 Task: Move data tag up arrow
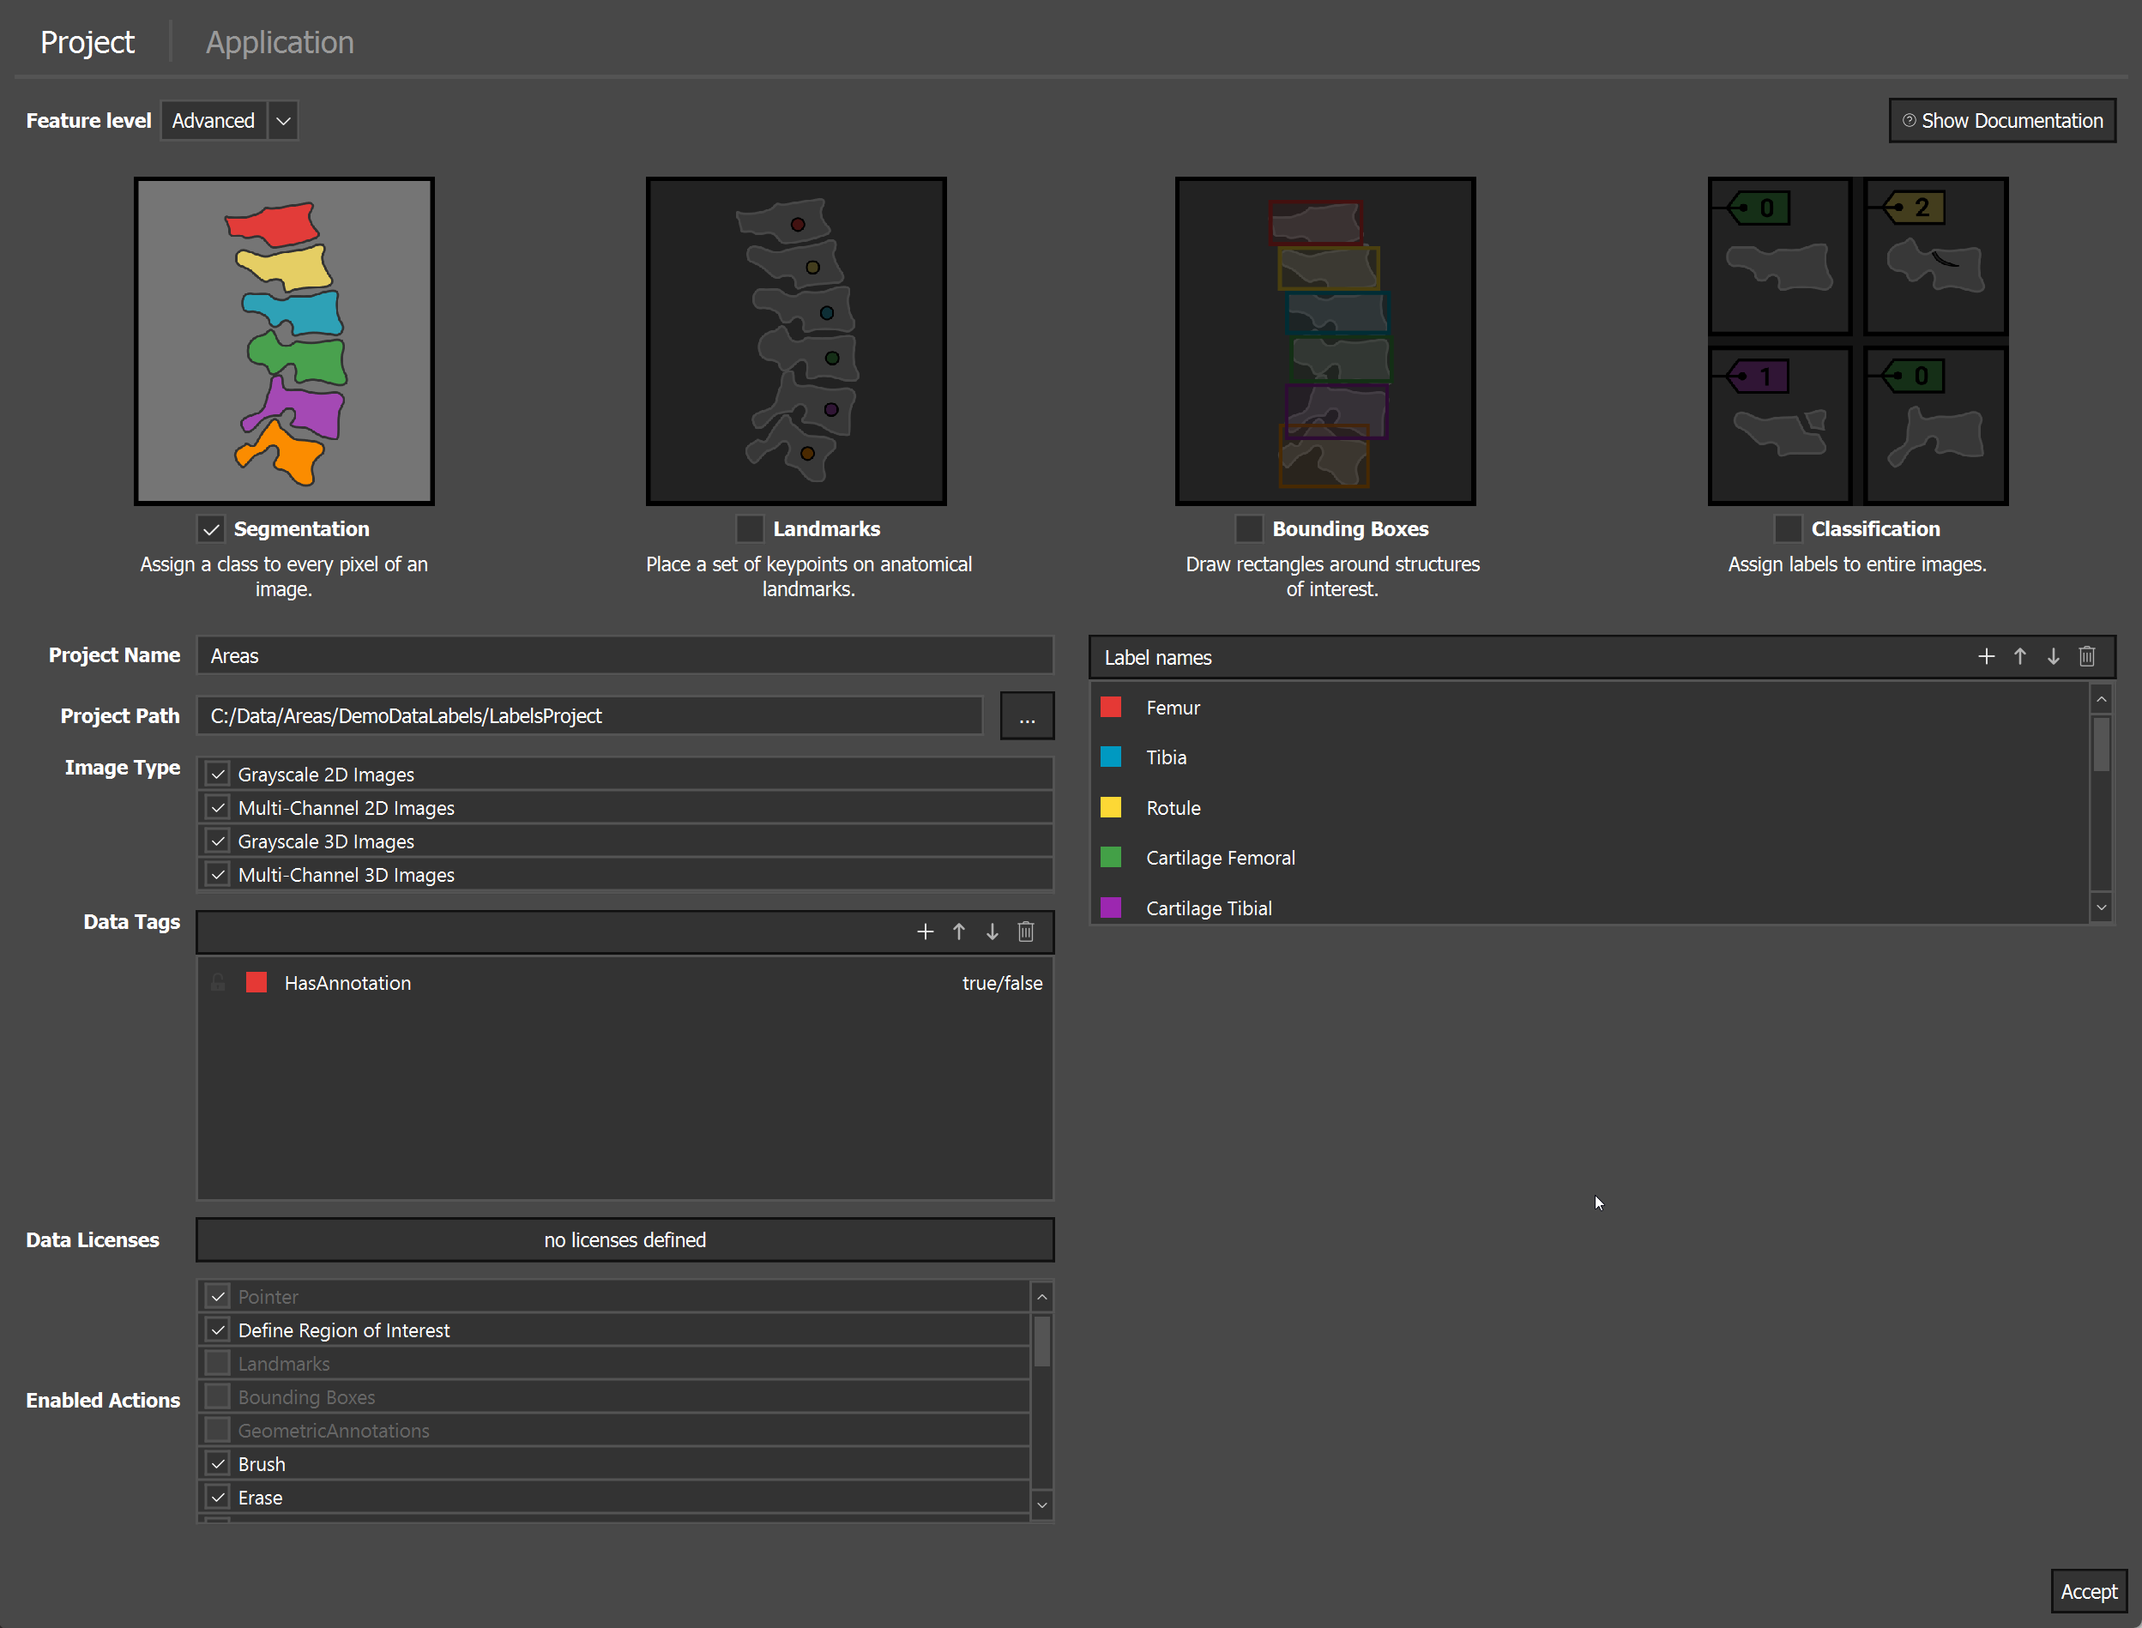958,932
